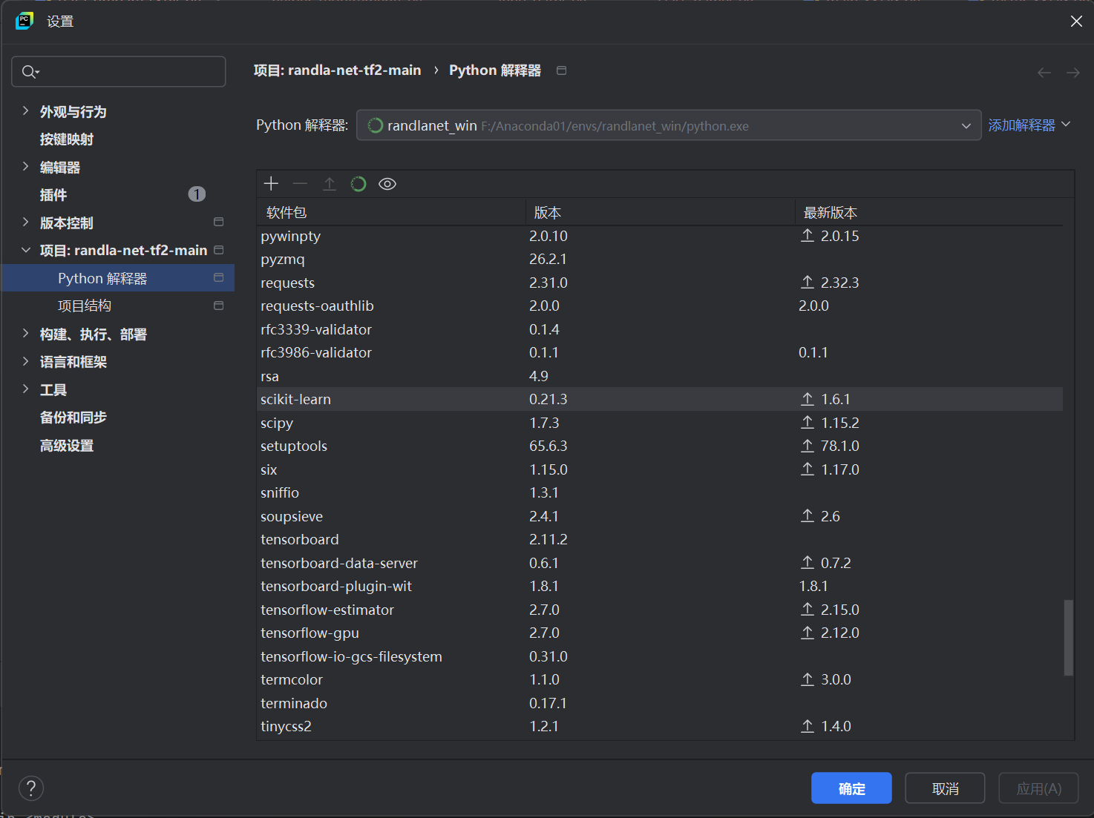Click upgrade arrow for scikit-learn 1.6.1
Screen dimensions: 1094x818
(x=808, y=399)
